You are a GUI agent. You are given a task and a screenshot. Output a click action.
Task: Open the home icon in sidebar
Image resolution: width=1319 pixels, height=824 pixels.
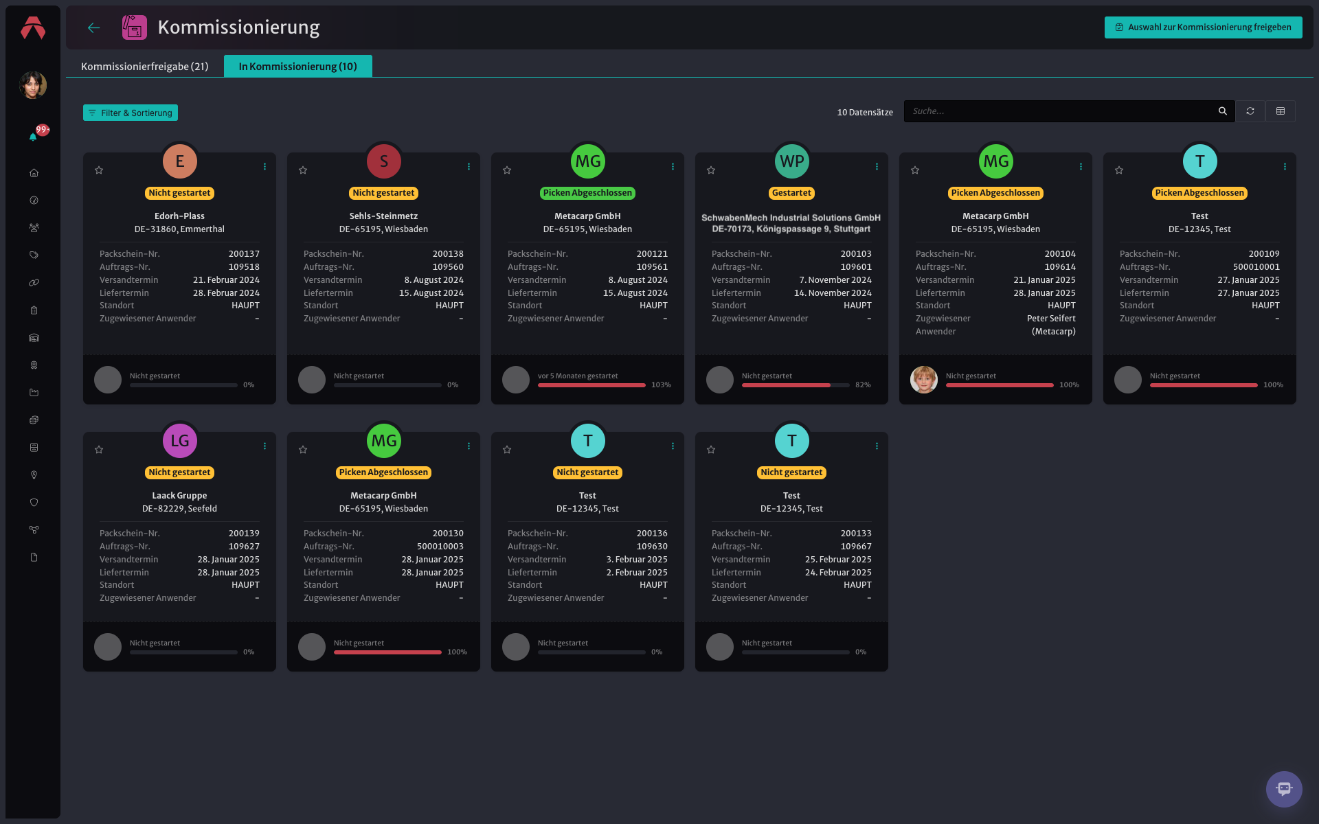pos(34,173)
